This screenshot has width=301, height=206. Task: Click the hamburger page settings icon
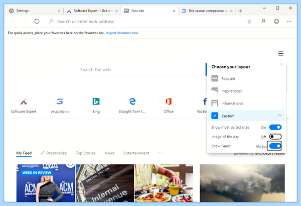point(280,53)
